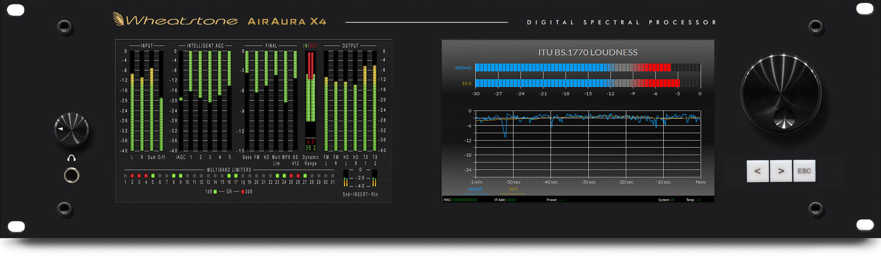Click the left arrow navigation button
Viewport: 881px width, 268px height.
(758, 171)
